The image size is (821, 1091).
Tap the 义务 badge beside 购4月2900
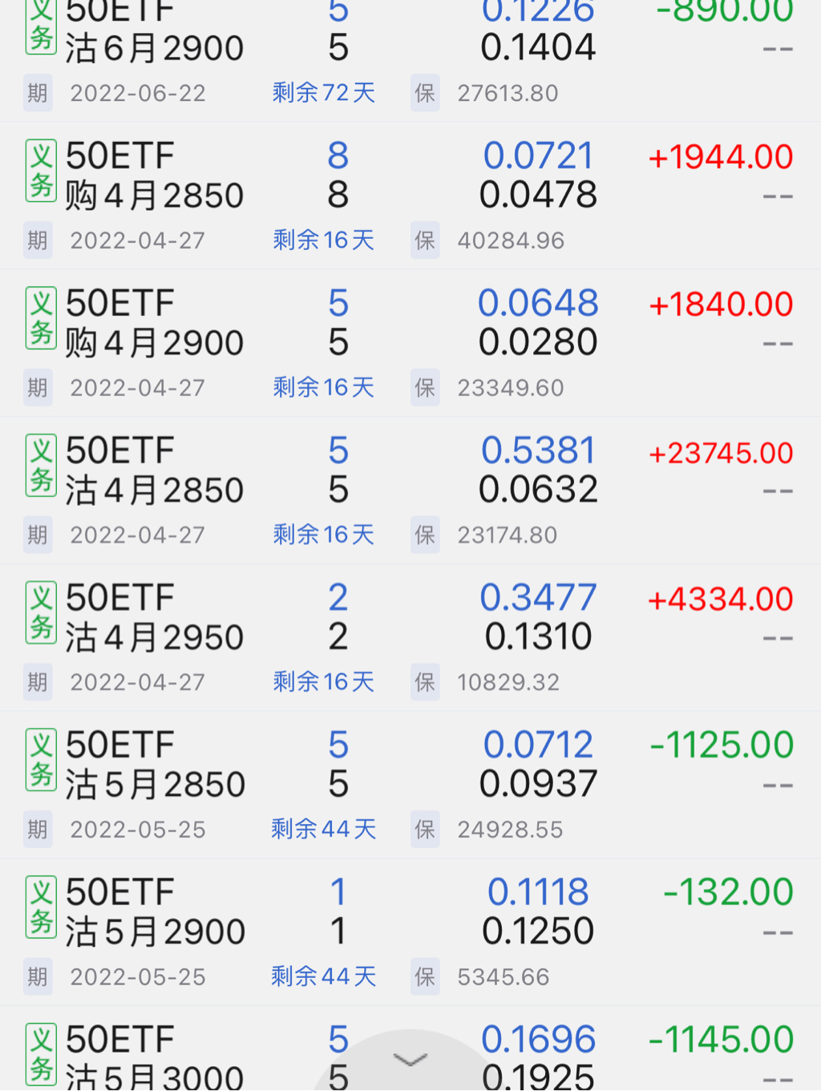coord(41,318)
